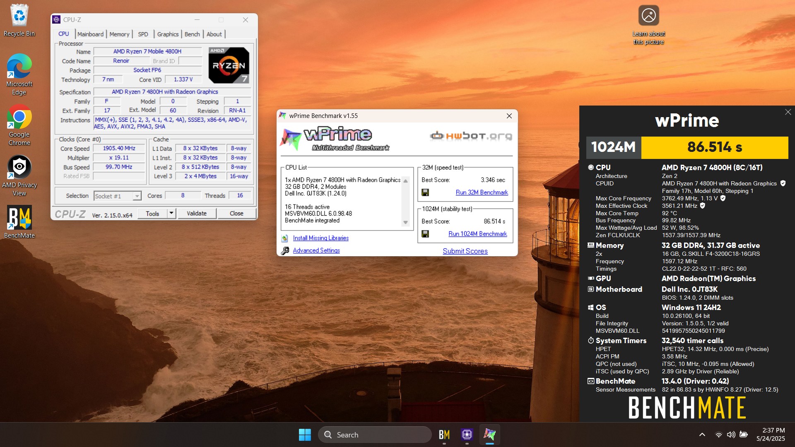Click Core Speed value 1905.40 MHz
Screen dimensions: 795x447
[119, 148]
